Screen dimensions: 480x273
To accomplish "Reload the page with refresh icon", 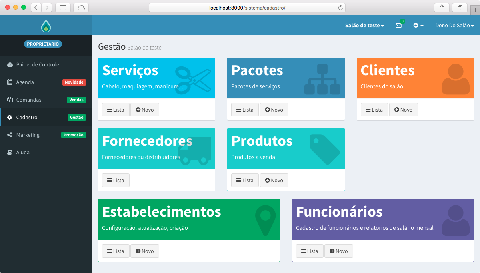I will click(340, 8).
